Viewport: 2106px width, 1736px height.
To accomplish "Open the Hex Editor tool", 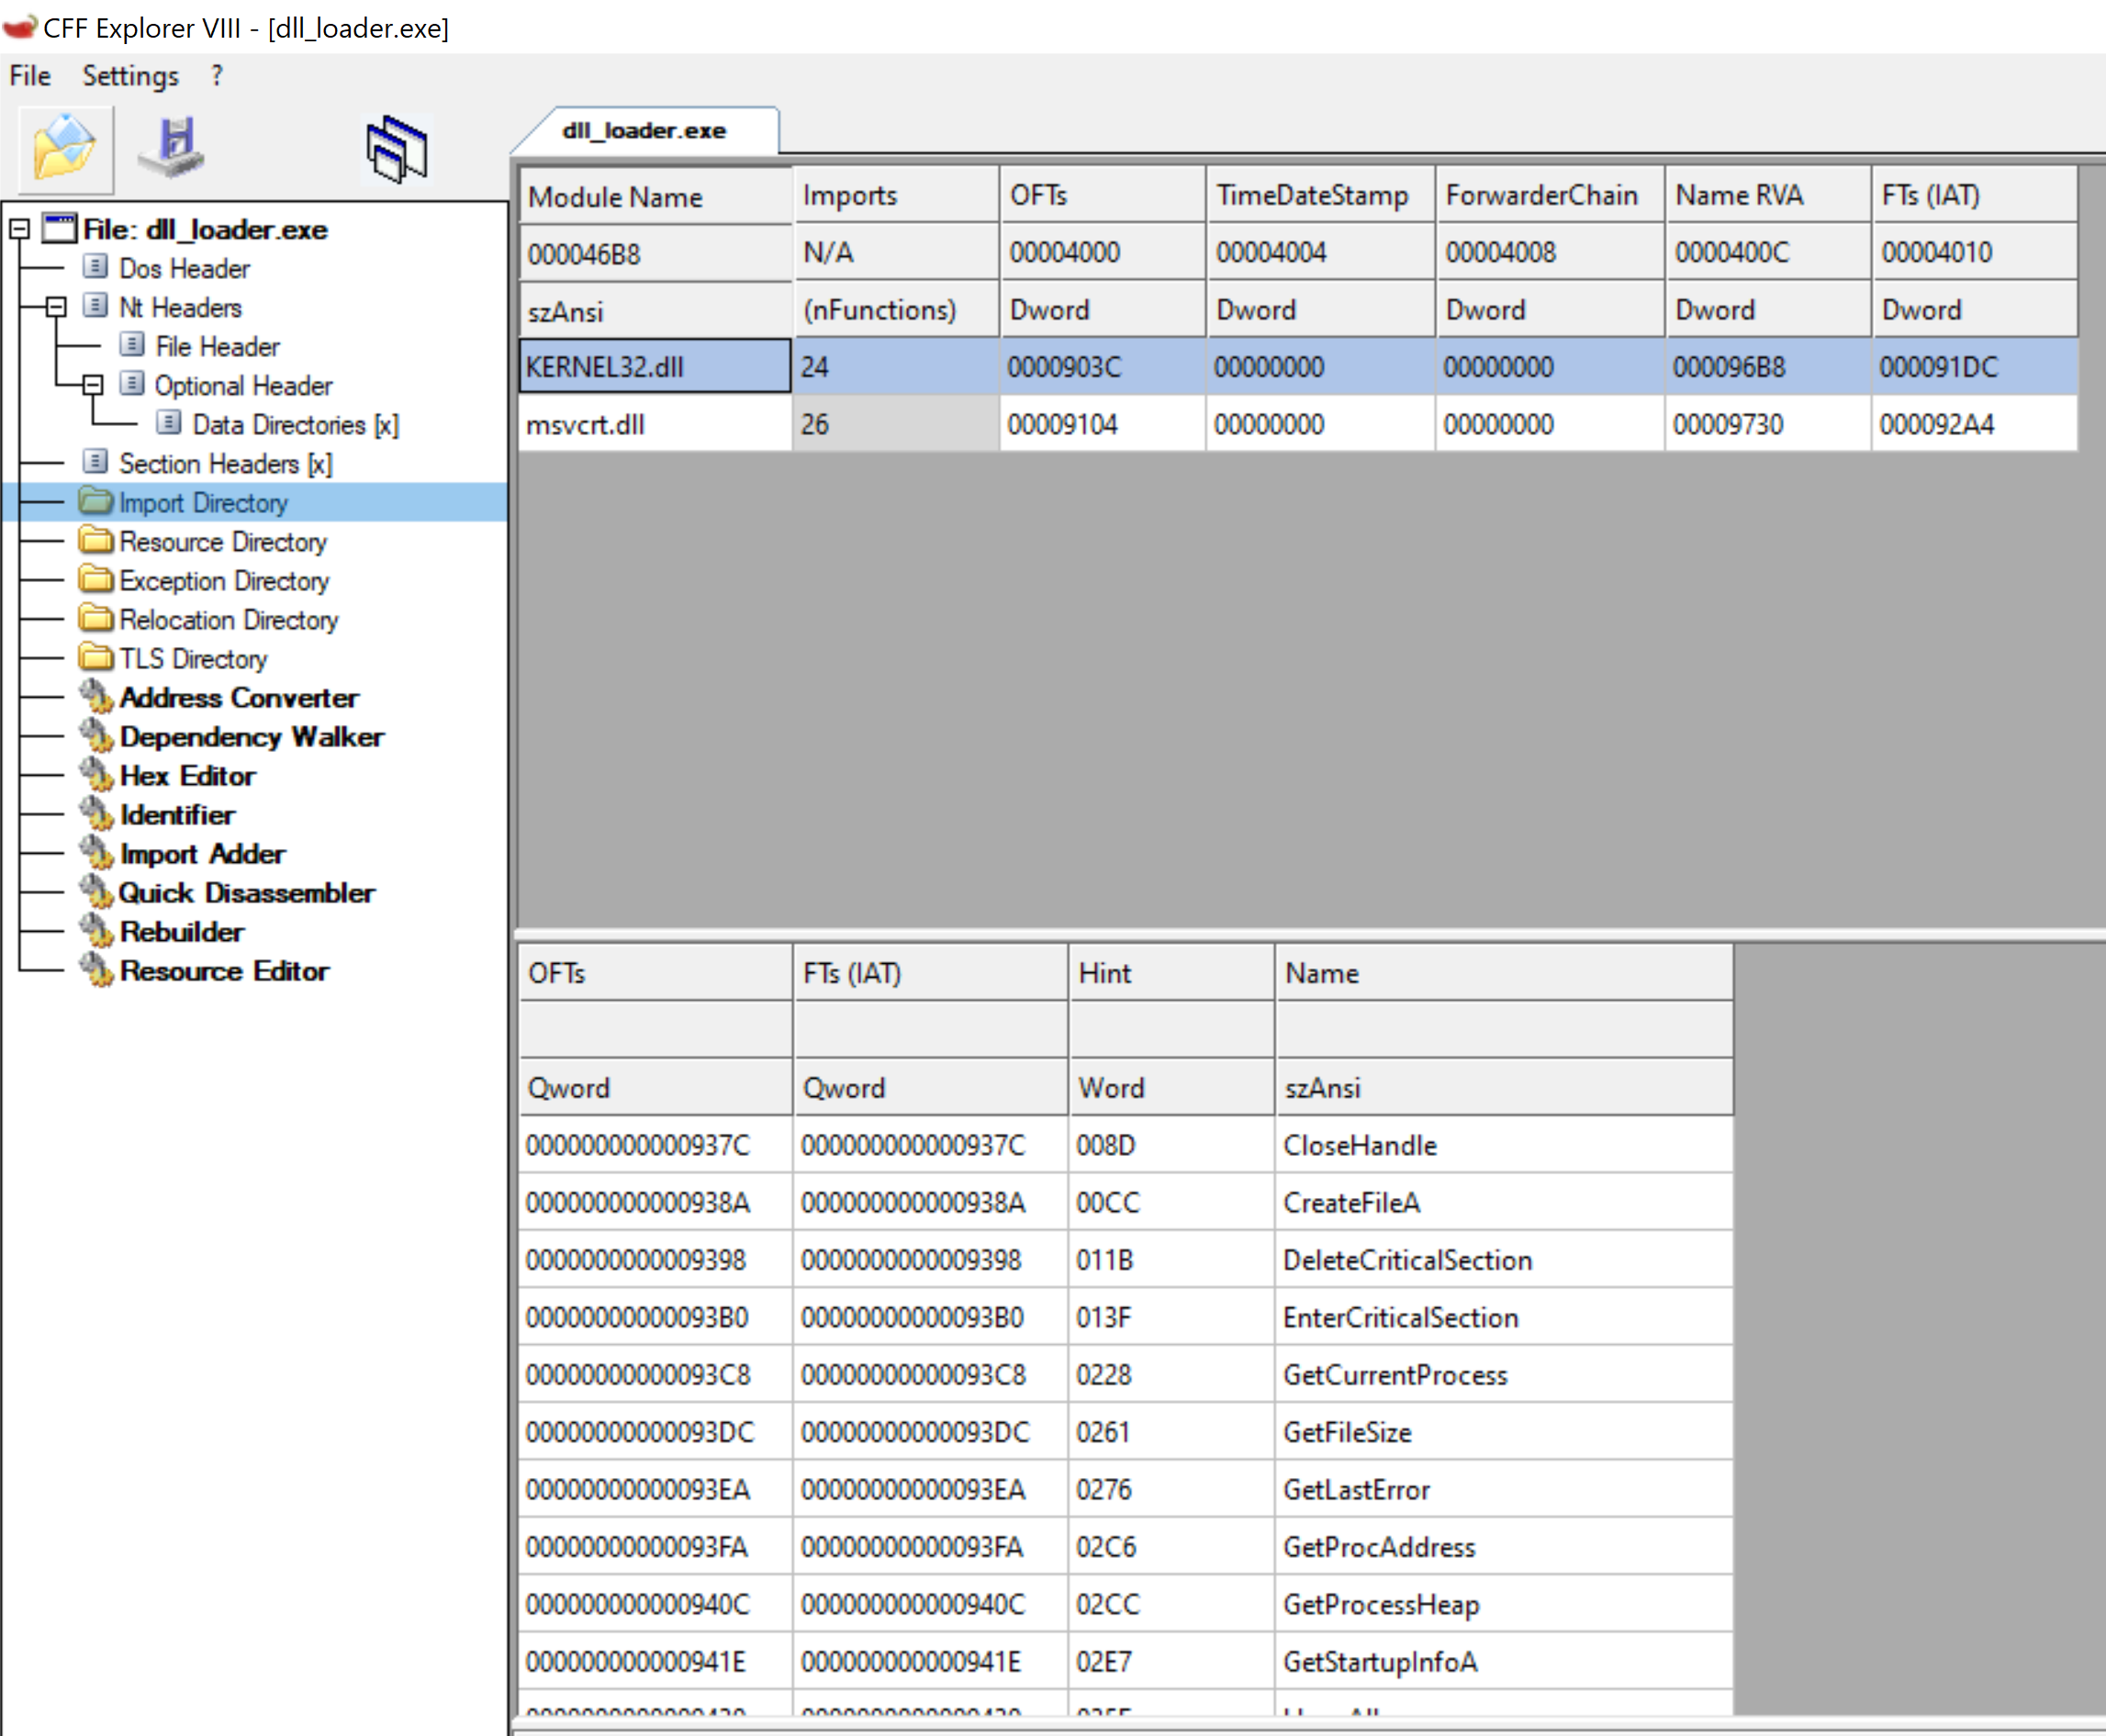I will (x=187, y=776).
